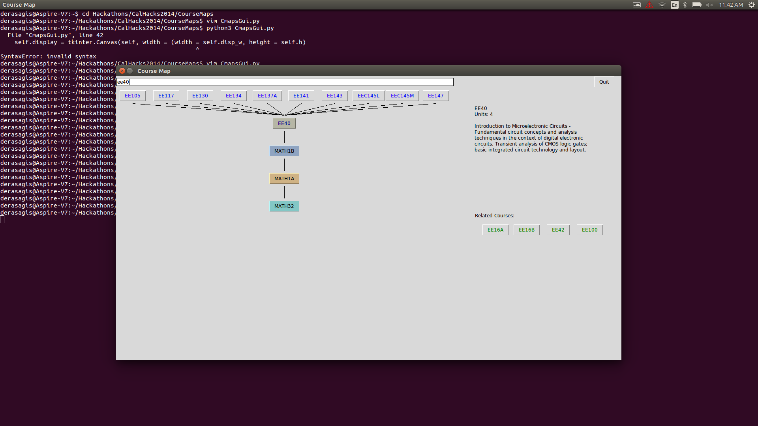Click the course search input field
Screen dimensions: 758x426
tap(284, 82)
